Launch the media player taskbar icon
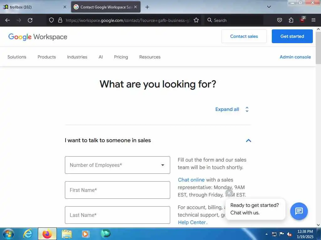This screenshot has width=321, height=240. (x=85, y=234)
